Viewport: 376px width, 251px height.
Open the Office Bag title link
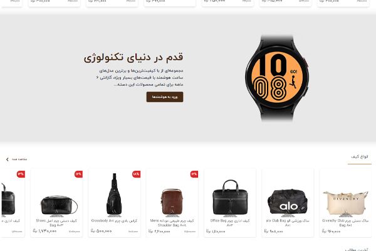coord(230,223)
